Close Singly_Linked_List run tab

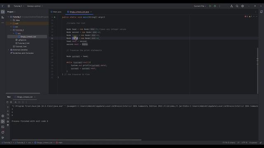35,97
